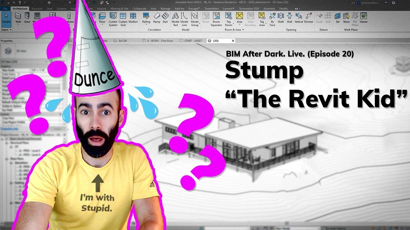Viewport: 410px width, 230px height.
Task: Open the Analyze ribbon tab
Action: tap(101, 9)
